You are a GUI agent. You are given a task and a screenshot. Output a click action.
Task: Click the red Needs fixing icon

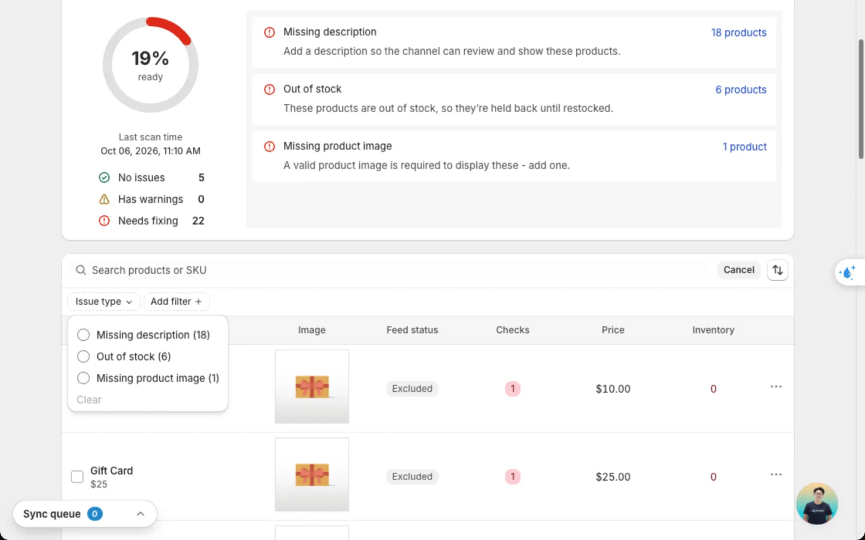coord(104,221)
